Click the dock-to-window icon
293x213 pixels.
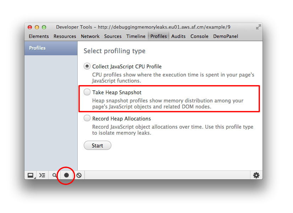click(31, 175)
